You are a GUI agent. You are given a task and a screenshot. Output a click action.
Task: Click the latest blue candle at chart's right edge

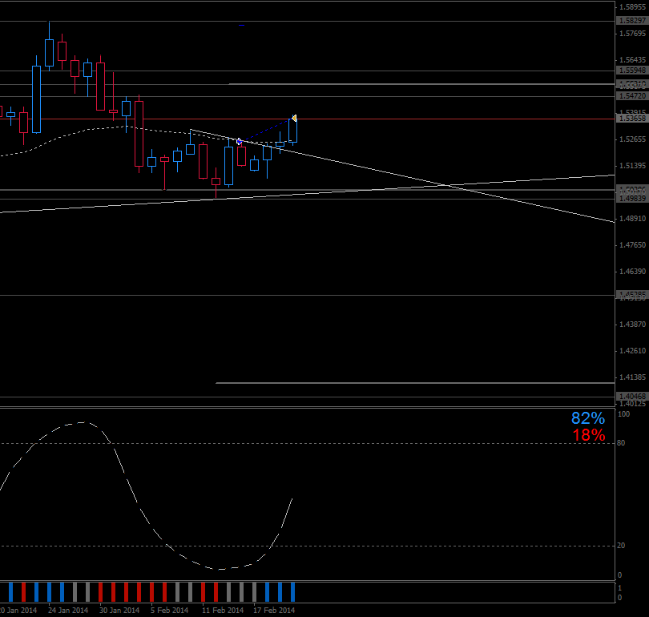292,131
